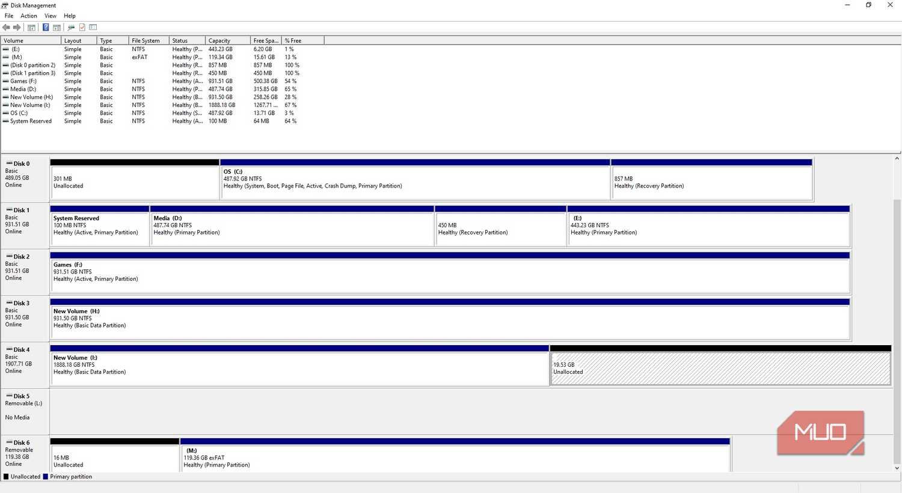Click the Disk 3 drive icon
902x493 pixels.
pos(9,303)
